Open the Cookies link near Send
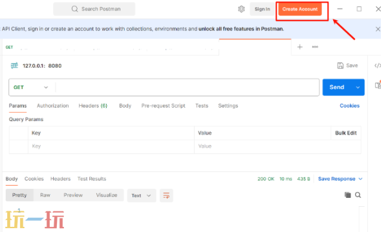This screenshot has height=232, width=388. [x=349, y=106]
